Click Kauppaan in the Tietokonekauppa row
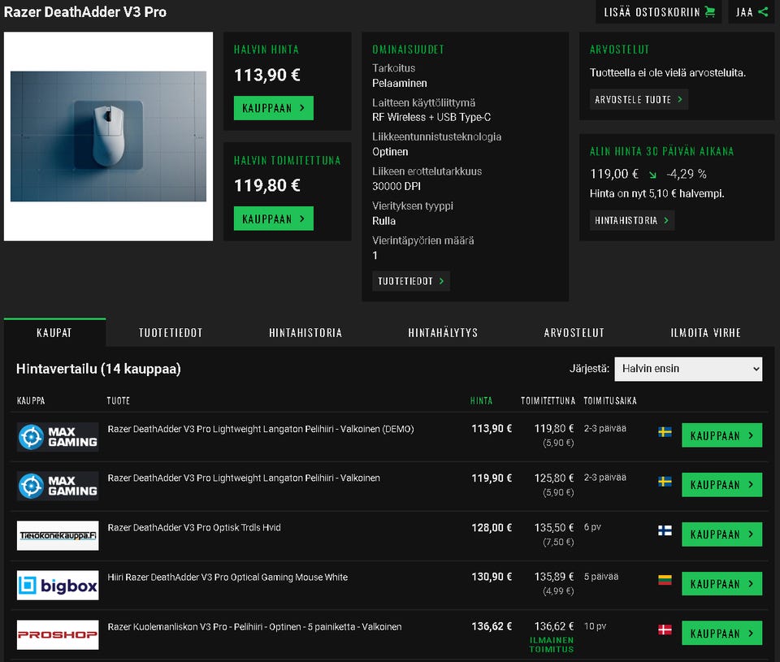The height and width of the screenshot is (662, 780). [x=721, y=534]
